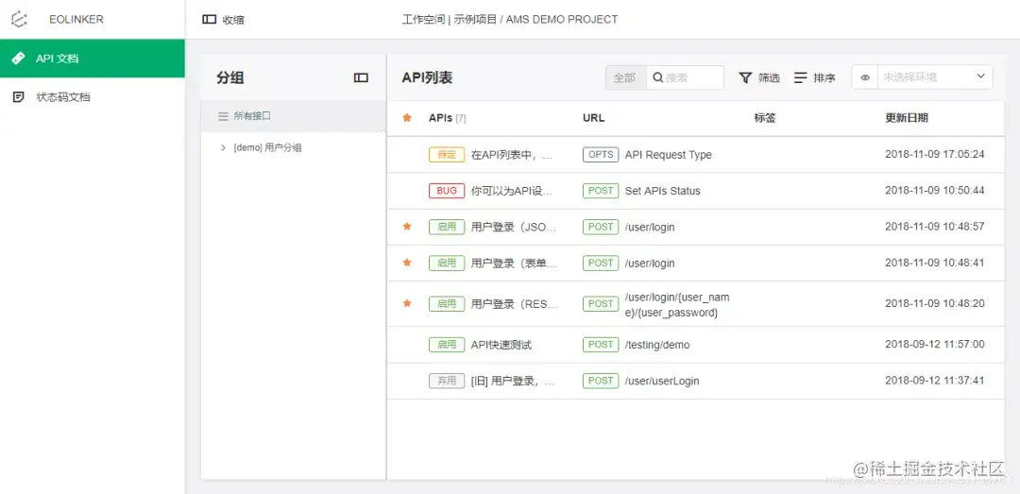Screen dimensions: 1020x494
Task: Click the 启用 tag on API快速测试 row
Action: [447, 345]
